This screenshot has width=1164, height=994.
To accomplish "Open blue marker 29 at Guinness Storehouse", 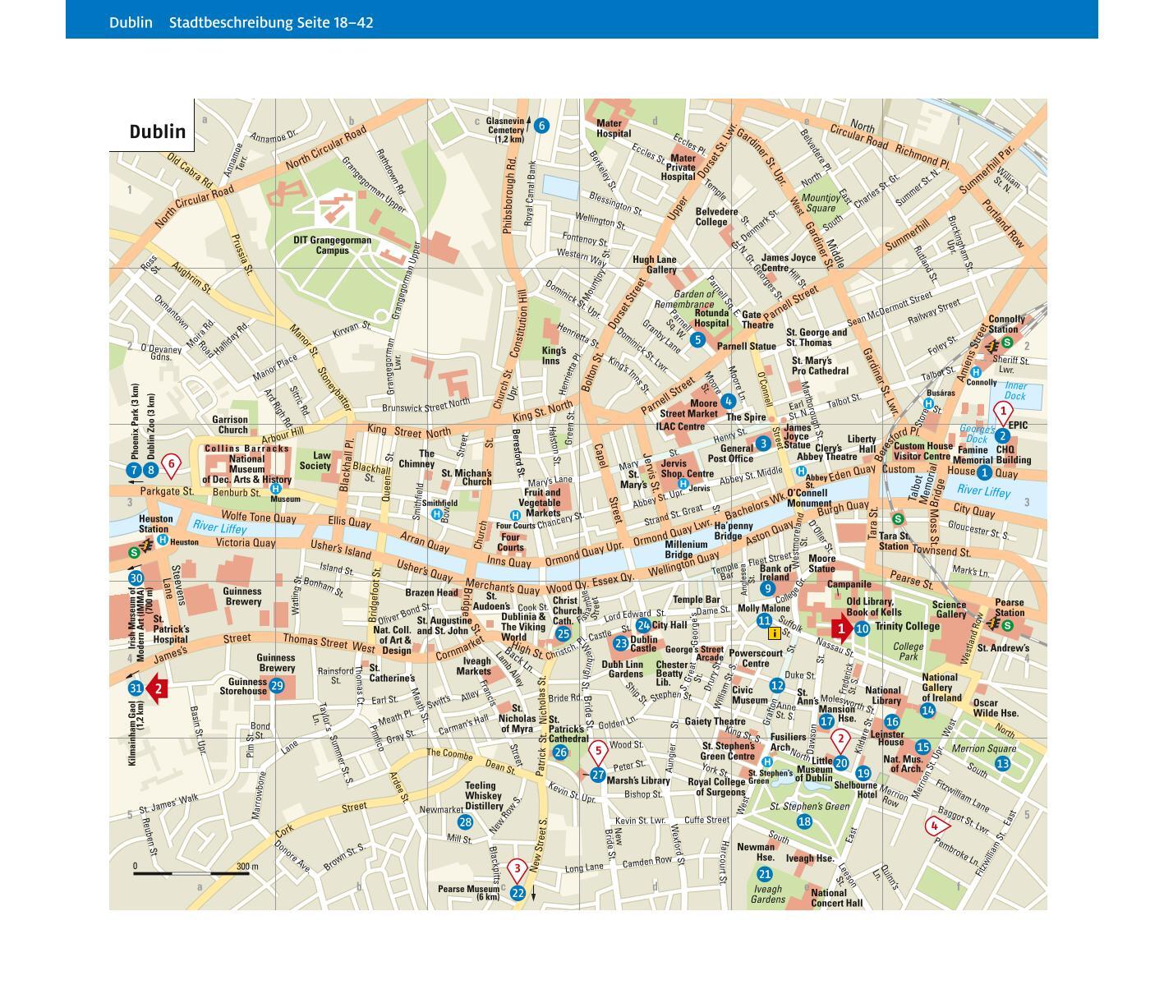I will 277,686.
